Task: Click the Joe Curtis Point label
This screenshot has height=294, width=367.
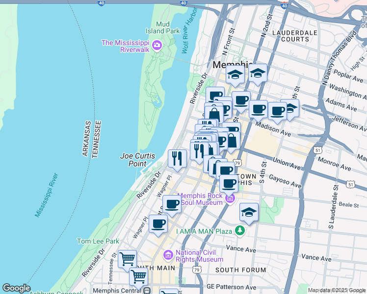Action: (137, 160)
